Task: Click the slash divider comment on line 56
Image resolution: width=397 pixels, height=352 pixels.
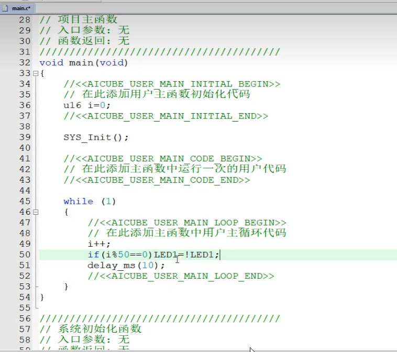Action: click(x=160, y=319)
